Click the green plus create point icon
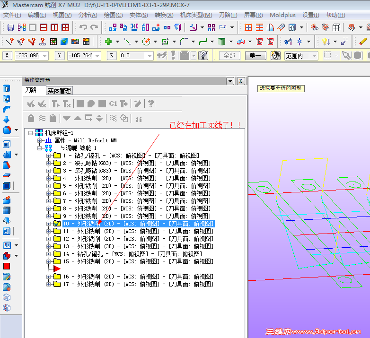The width and height of the screenshot is (370, 338). (108, 42)
